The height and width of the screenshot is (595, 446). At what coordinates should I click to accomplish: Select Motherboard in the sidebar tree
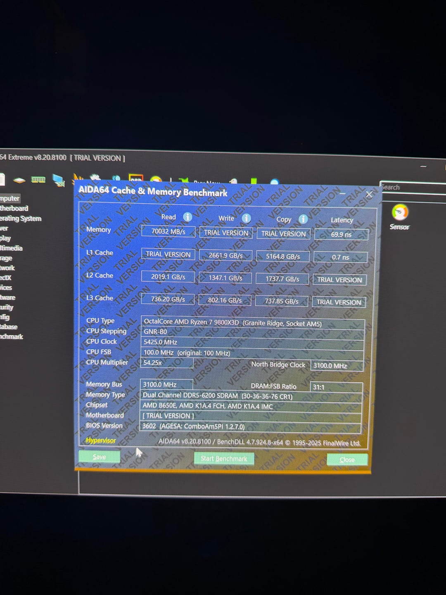14,208
